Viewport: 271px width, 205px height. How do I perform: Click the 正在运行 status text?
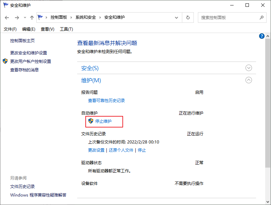pyautogui.click(x=195, y=134)
